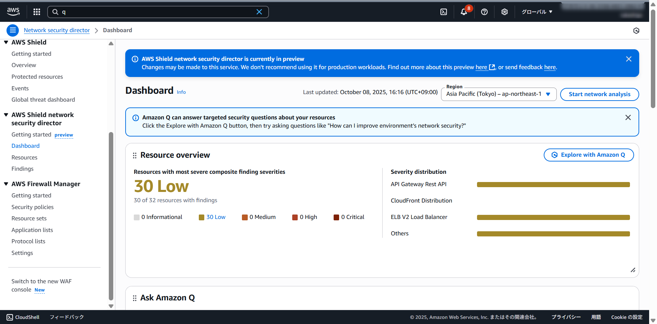657x324 pixels.
Task: Clear the search box with X icon
Action: coord(259,12)
